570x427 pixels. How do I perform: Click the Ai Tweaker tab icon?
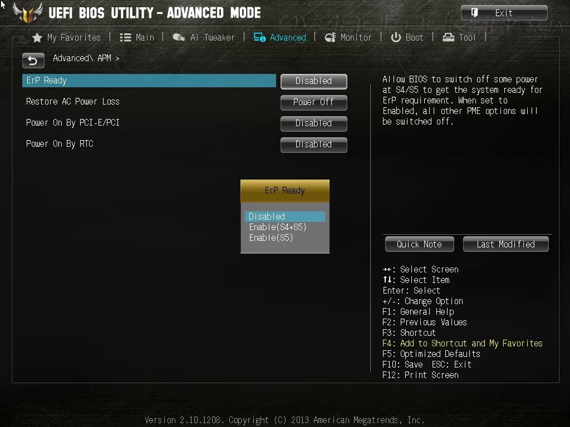(179, 37)
